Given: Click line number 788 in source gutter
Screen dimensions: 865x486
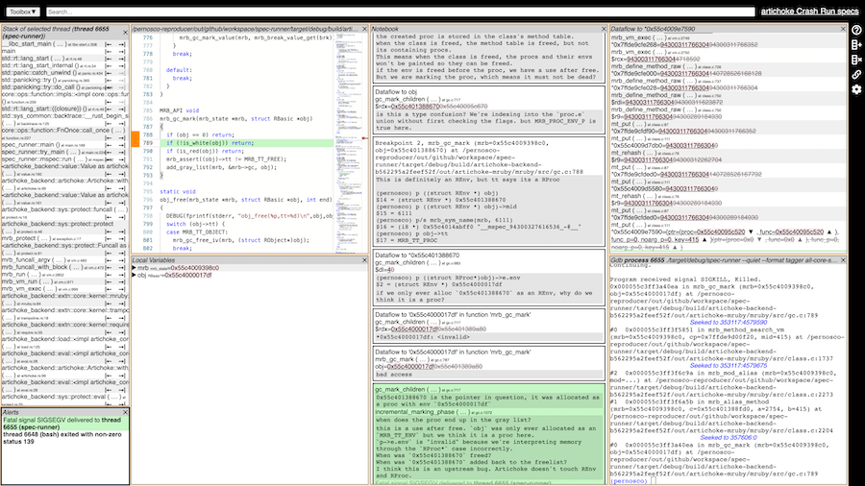Looking at the screenshot, I should point(147,135).
